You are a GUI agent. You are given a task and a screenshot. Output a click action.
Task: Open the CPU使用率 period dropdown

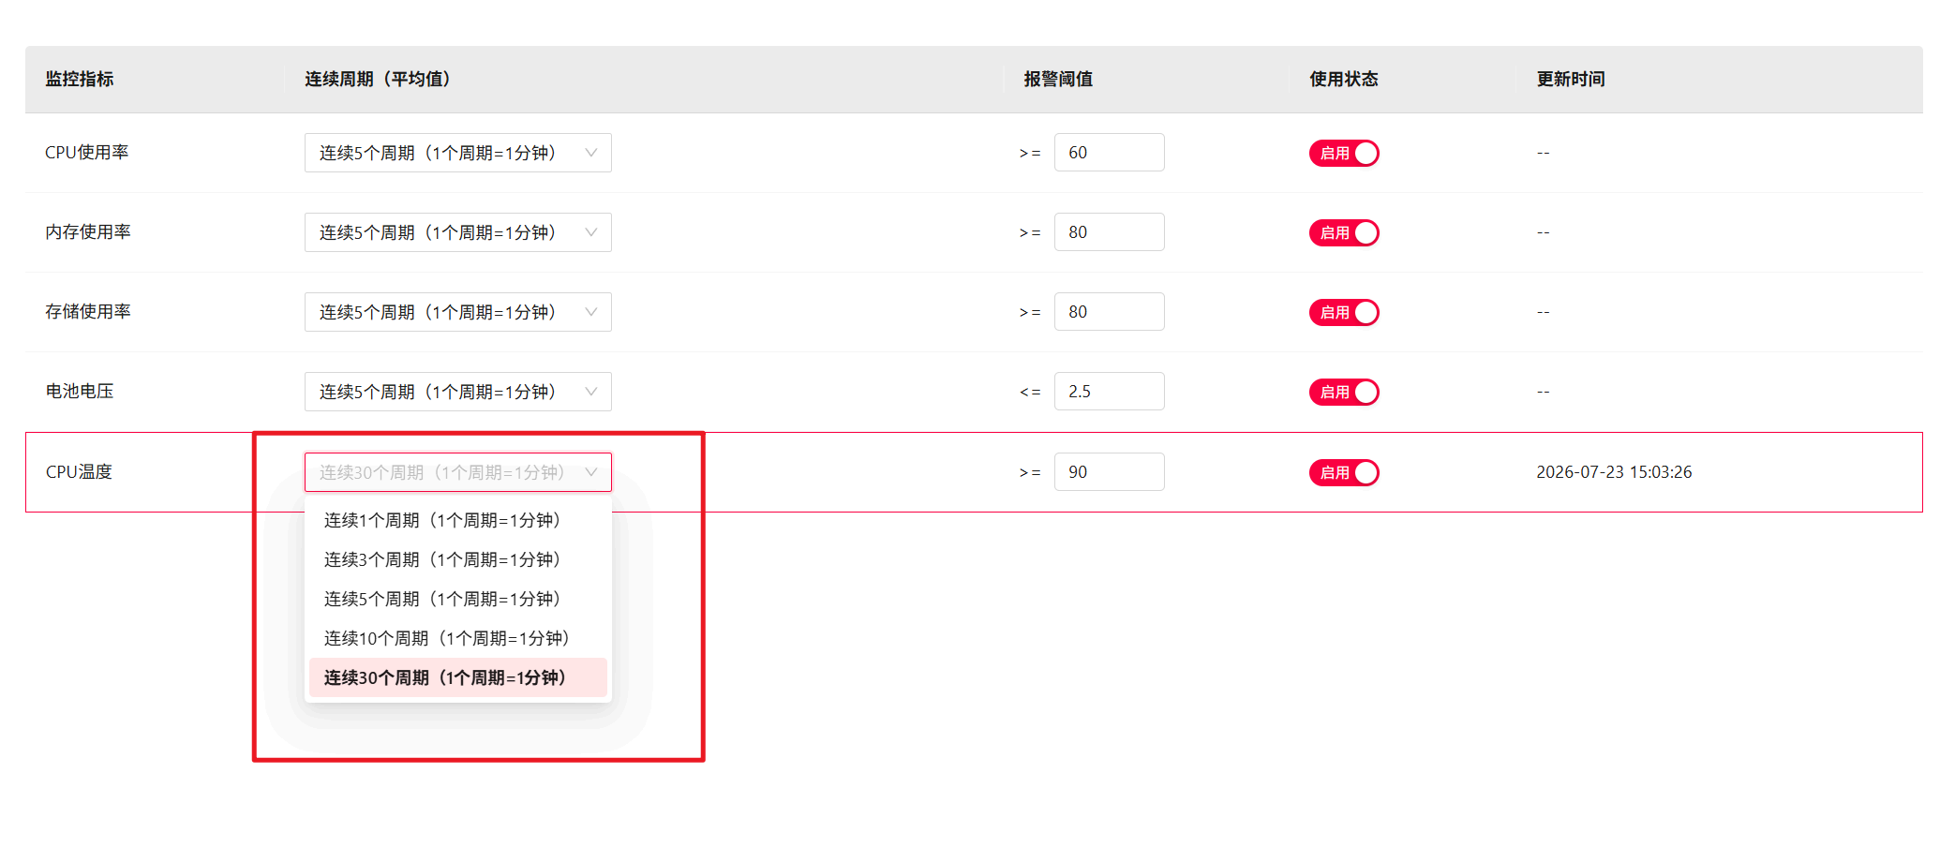tap(457, 153)
